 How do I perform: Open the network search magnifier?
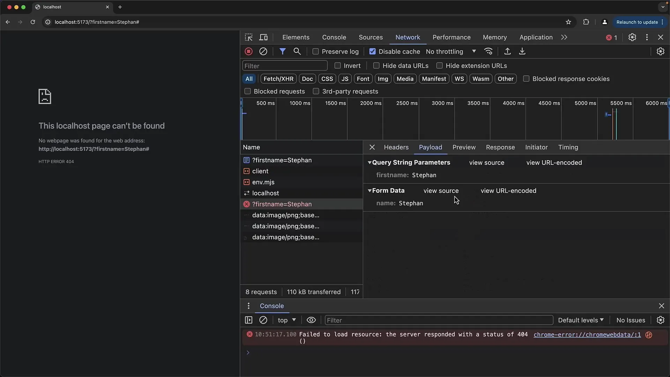[x=297, y=51]
